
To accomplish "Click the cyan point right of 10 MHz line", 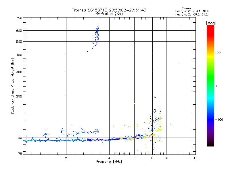I will (170, 124).
